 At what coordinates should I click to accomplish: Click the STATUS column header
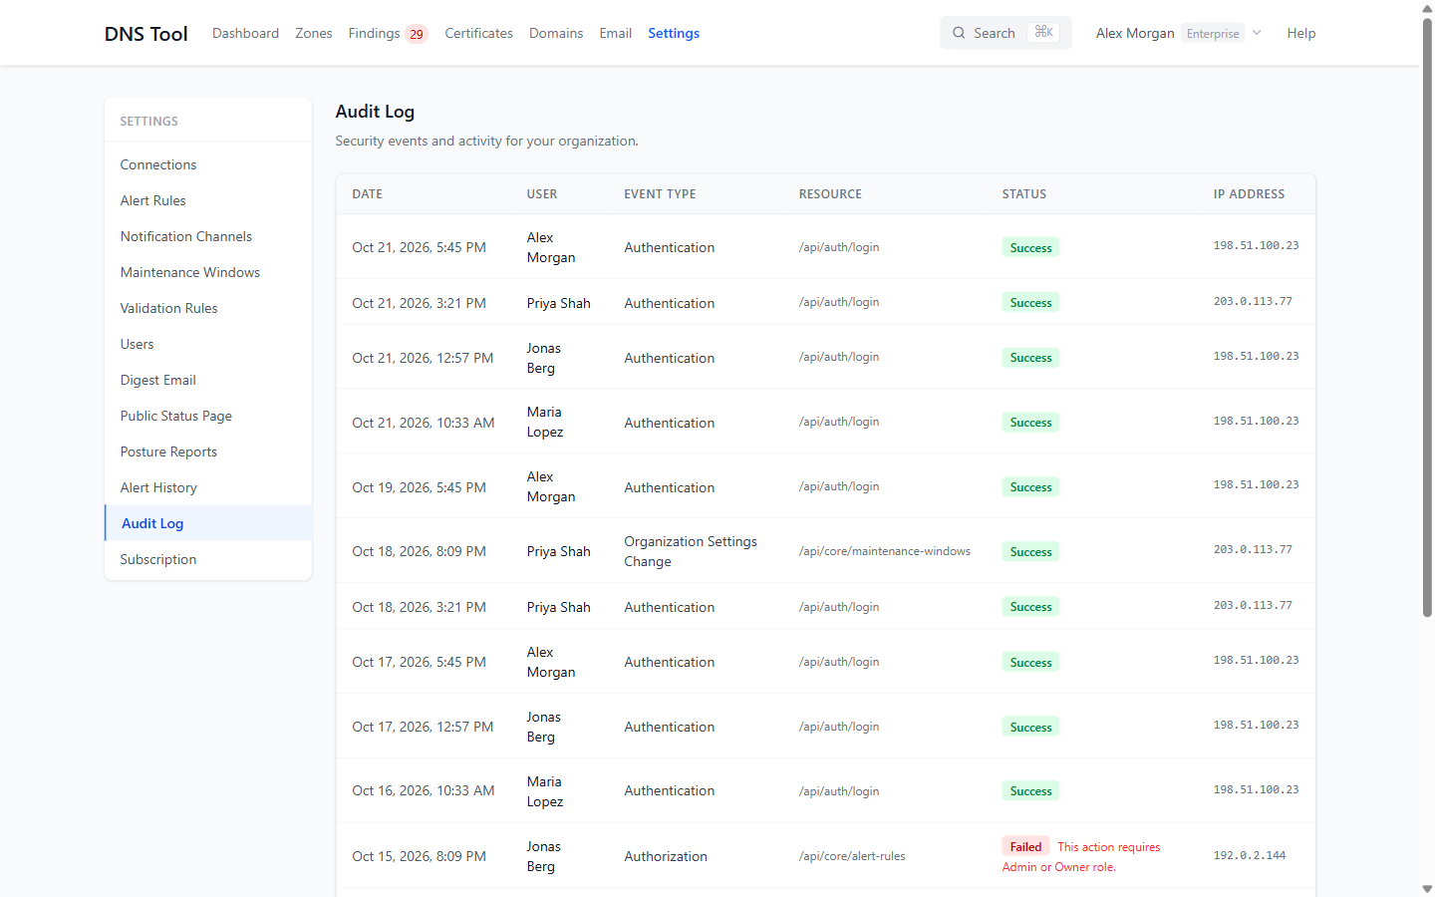click(1024, 194)
